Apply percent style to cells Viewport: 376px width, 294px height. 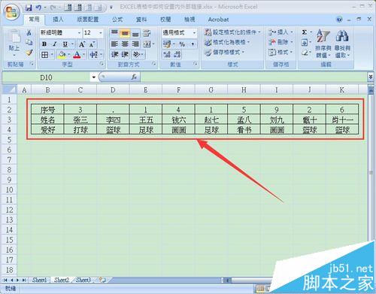coord(182,44)
